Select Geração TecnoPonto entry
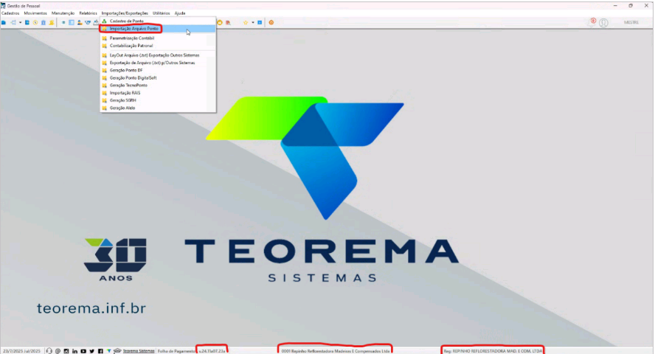This screenshot has height=354, width=655. click(158, 85)
